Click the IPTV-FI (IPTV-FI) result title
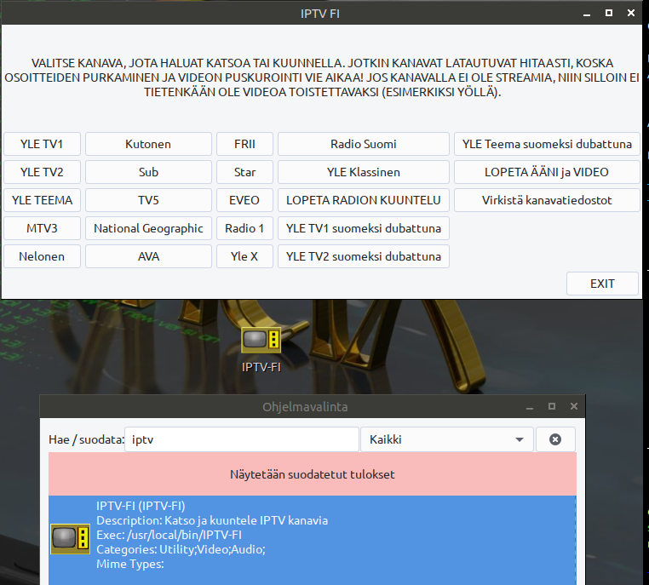The image size is (649, 585). [x=141, y=506]
